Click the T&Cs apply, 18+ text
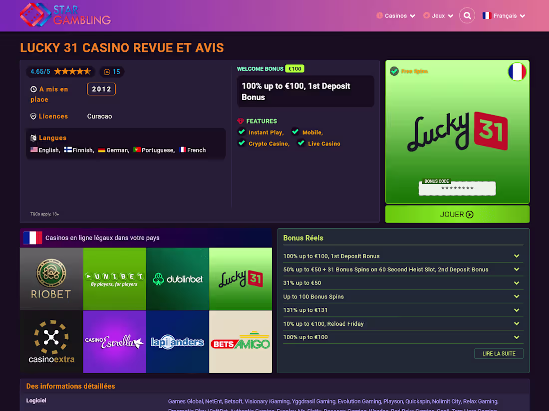This screenshot has width=549, height=411. pyautogui.click(x=44, y=214)
